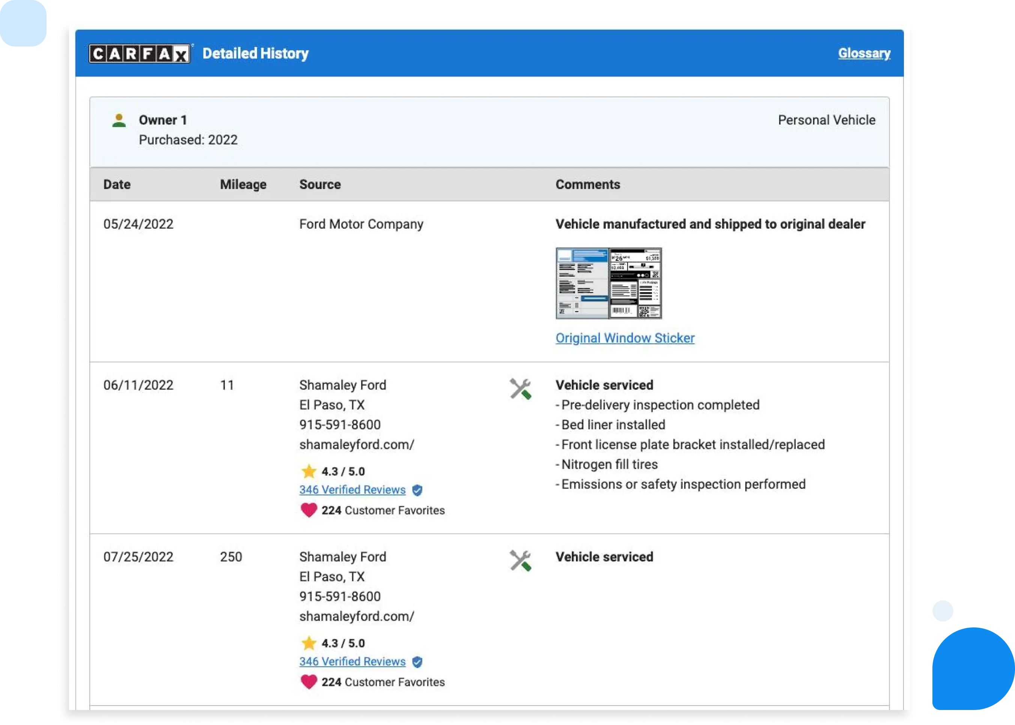This screenshot has width=1015, height=725.
Task: Open the Glossary link
Action: point(864,53)
